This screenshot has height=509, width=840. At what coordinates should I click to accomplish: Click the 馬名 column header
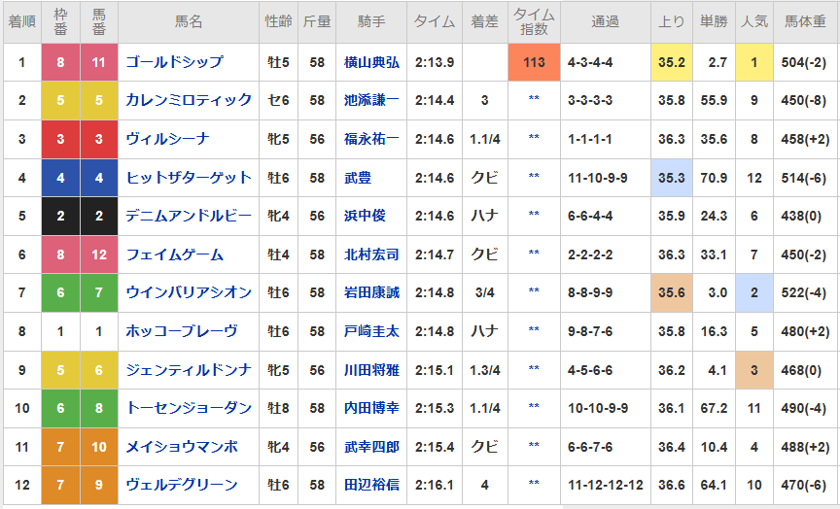189,22
